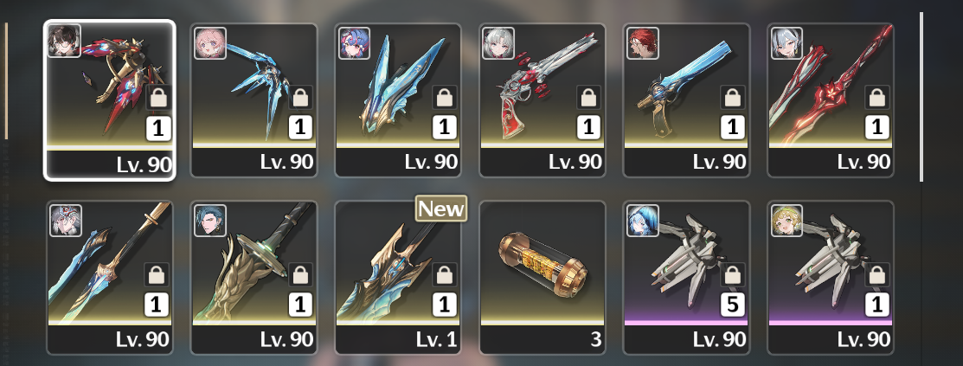This screenshot has height=366, width=963.
Task: Click the dark-haired portrait on selected weapon
Action: tap(65, 41)
